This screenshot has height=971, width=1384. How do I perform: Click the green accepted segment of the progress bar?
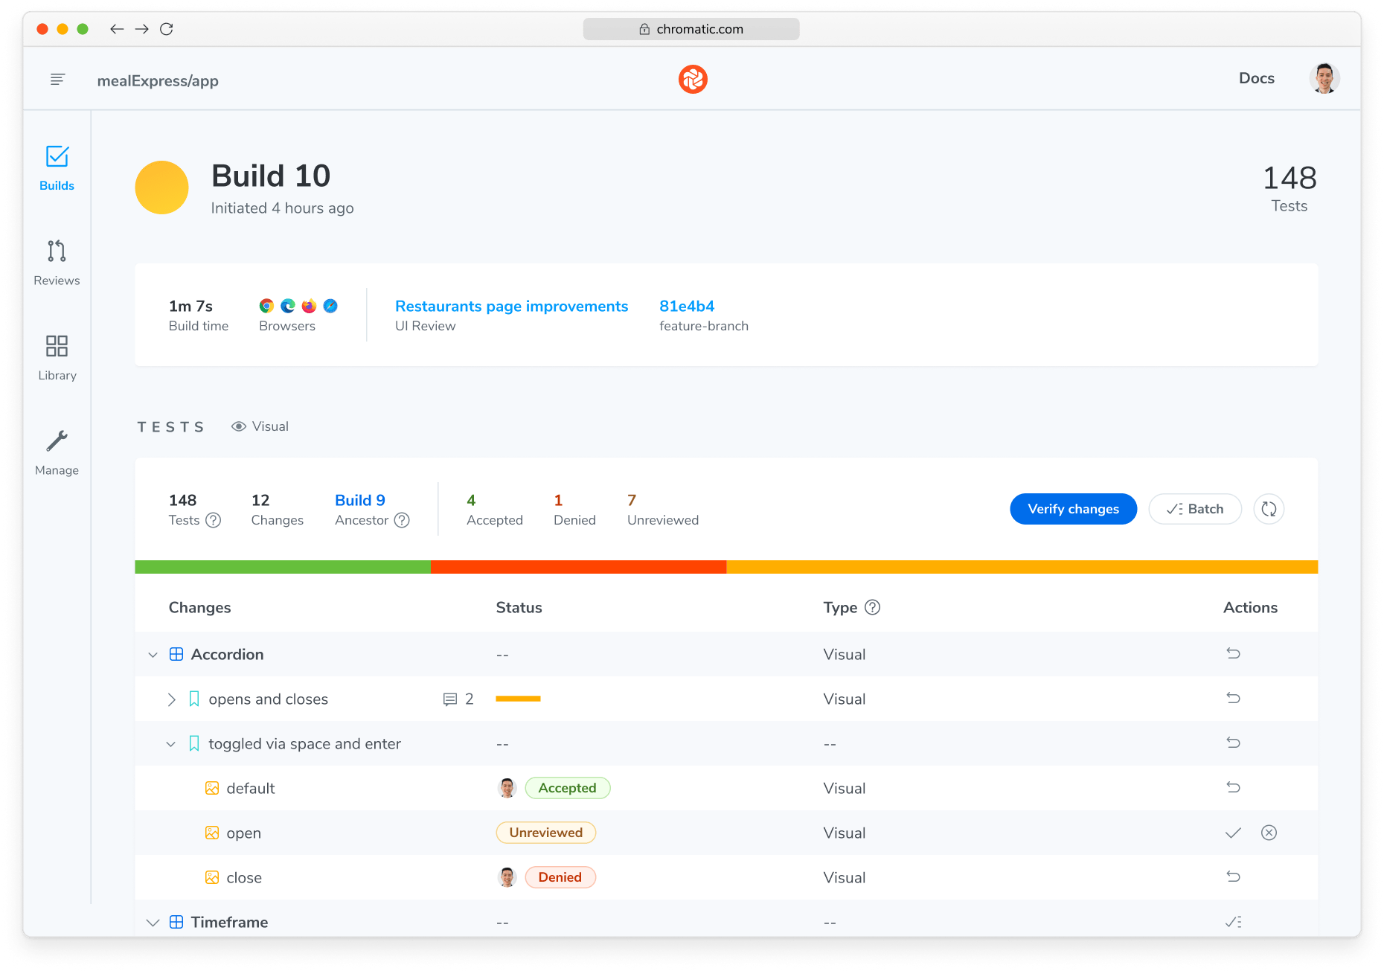pos(283,567)
